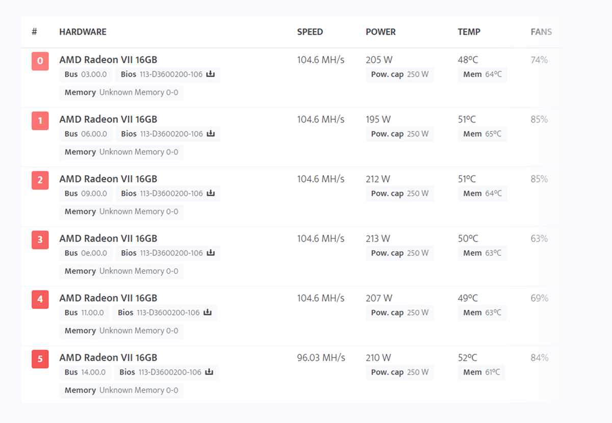612x423 pixels.
Task: Click the TEMP column header
Action: coord(469,32)
